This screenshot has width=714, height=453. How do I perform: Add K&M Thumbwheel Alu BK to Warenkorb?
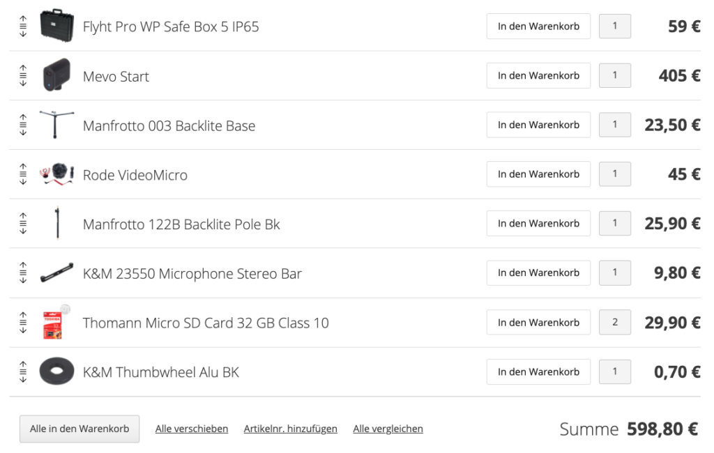click(x=538, y=372)
